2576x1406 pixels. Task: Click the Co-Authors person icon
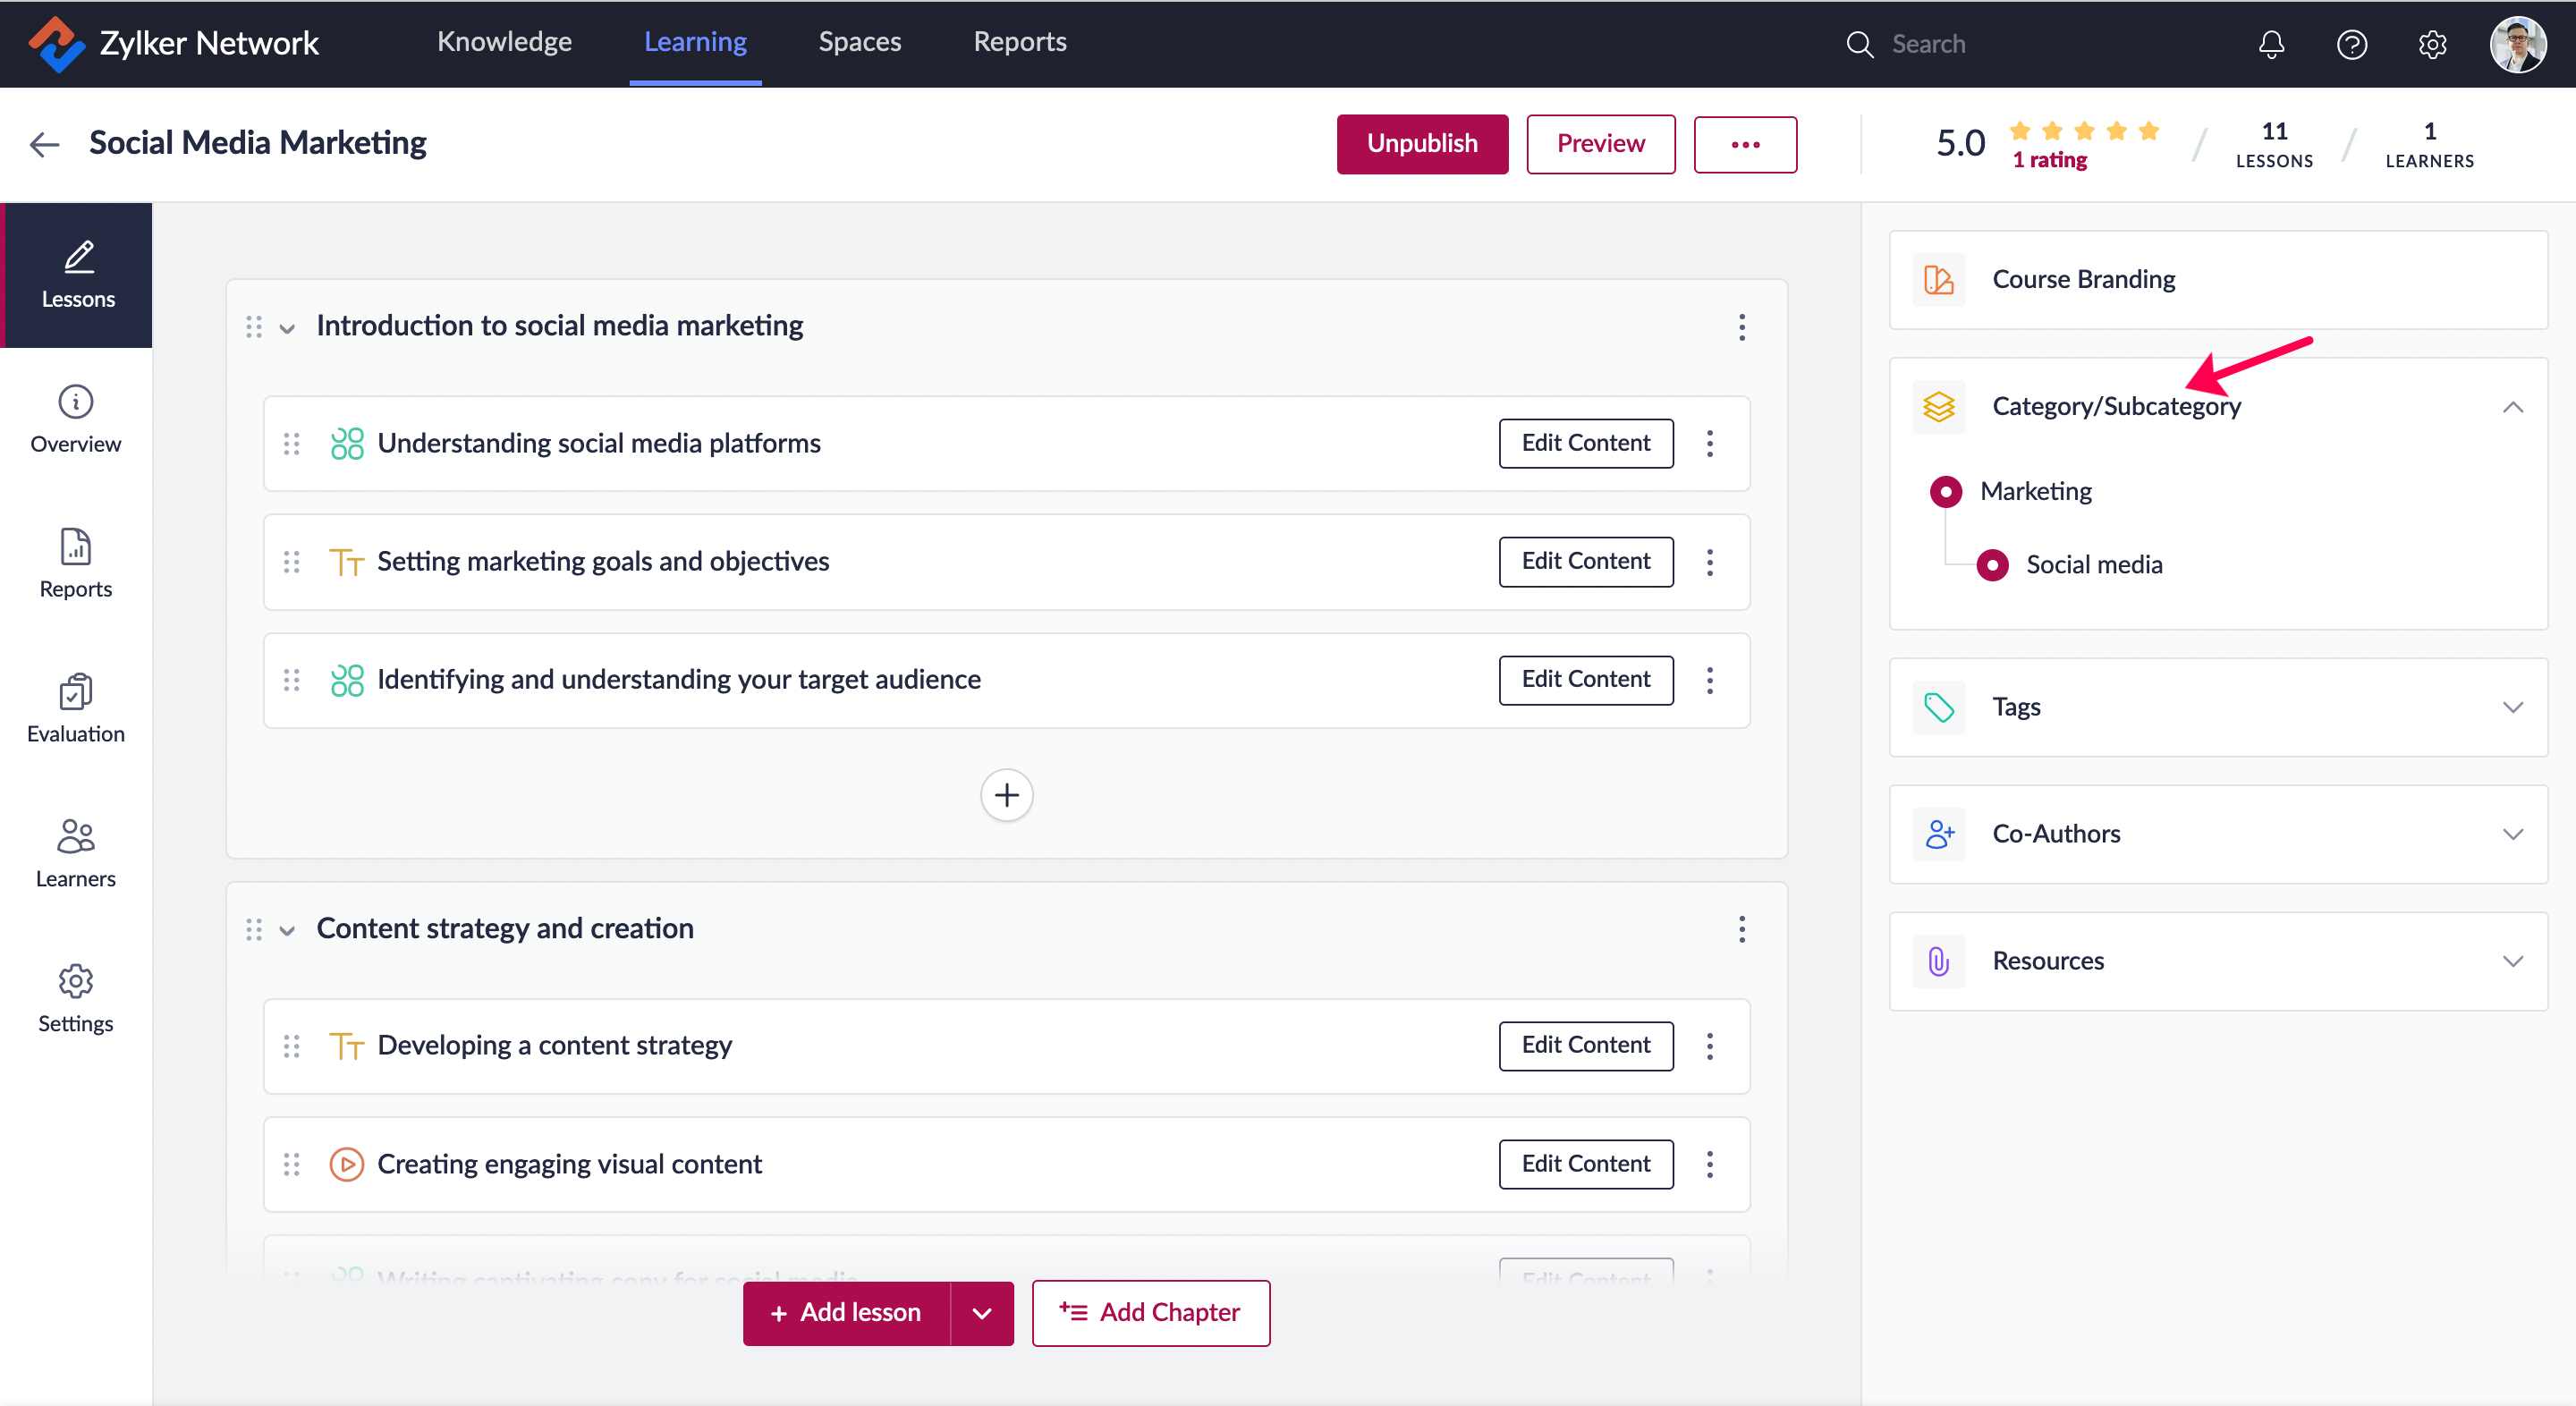click(1938, 834)
